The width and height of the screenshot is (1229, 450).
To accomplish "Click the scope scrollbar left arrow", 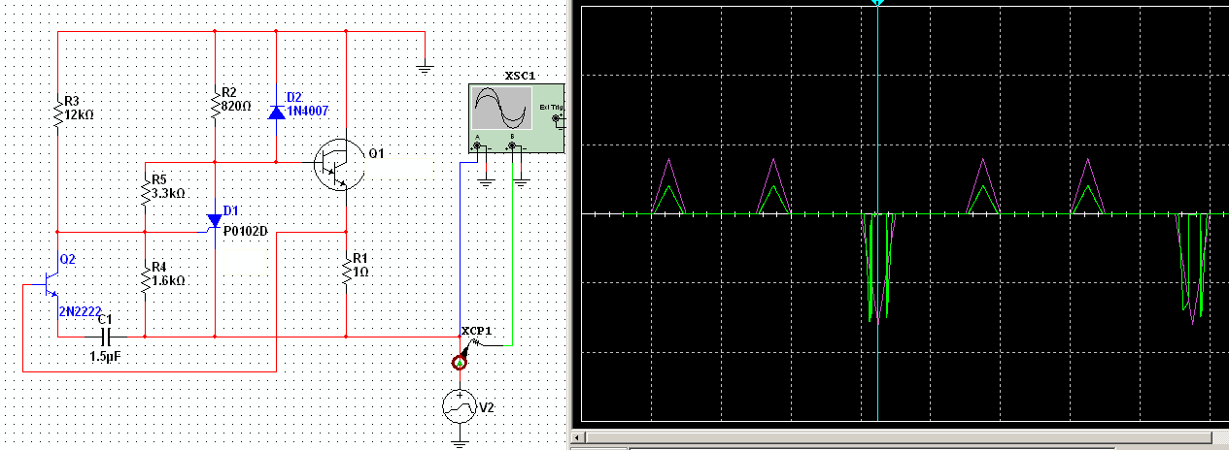I will (x=577, y=439).
